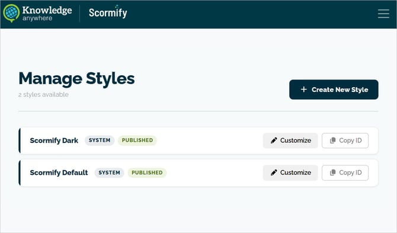Select the Scormify Dark style name
Image resolution: width=397 pixels, height=233 pixels.
click(x=54, y=141)
